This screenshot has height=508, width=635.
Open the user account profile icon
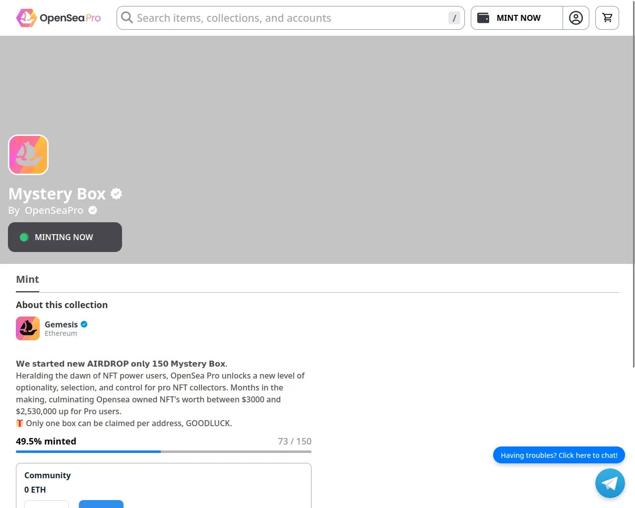(x=576, y=18)
